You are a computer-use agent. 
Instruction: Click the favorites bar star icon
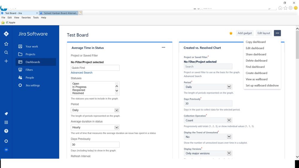point(3,23)
